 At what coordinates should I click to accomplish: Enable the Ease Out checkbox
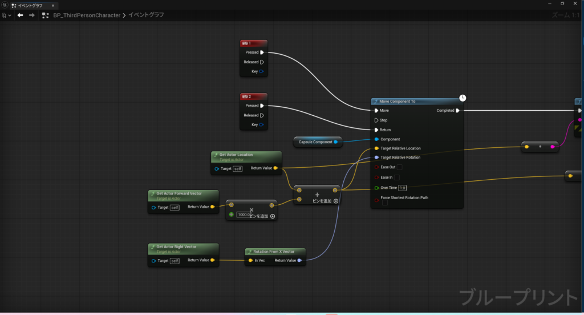[x=399, y=167]
